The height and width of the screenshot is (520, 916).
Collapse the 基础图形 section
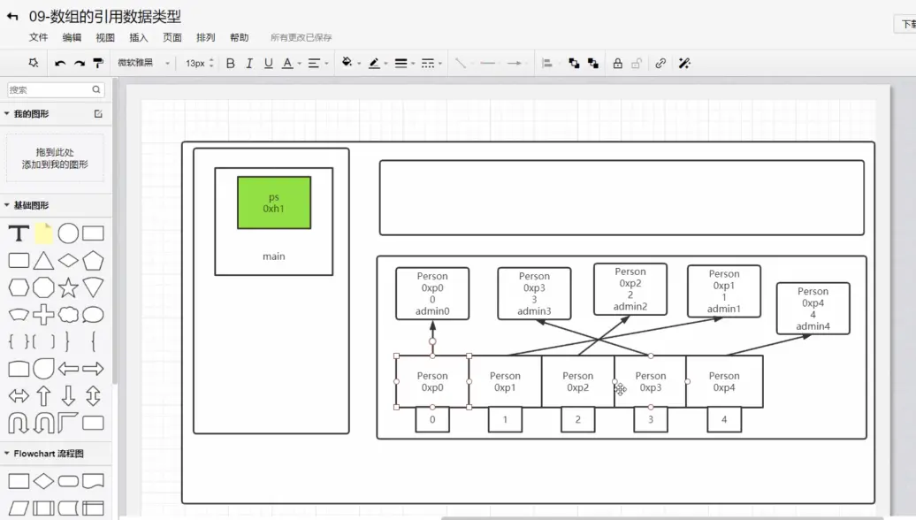6,205
